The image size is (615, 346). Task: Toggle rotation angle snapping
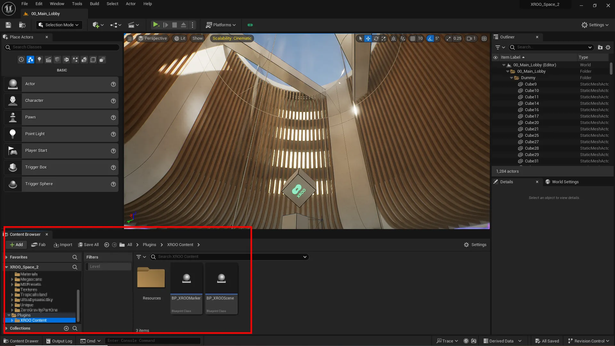430,38
